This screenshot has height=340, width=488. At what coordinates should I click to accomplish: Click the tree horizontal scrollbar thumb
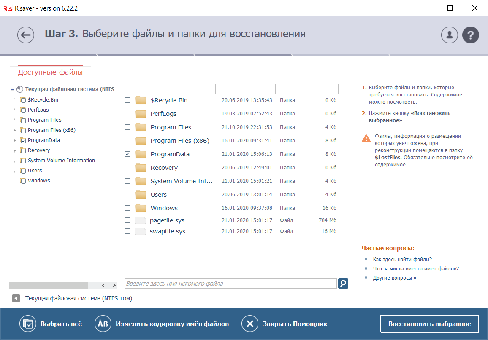point(49,285)
